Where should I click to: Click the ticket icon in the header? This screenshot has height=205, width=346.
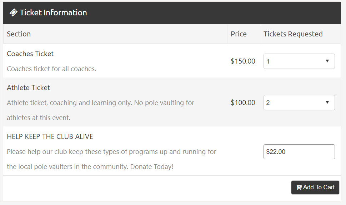pos(13,12)
